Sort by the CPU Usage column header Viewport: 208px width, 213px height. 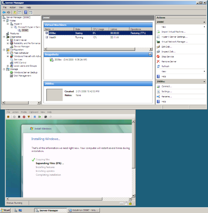pyautogui.click(x=100, y=29)
